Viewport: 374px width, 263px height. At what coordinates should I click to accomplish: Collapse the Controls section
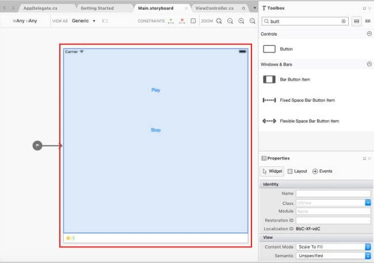369,33
